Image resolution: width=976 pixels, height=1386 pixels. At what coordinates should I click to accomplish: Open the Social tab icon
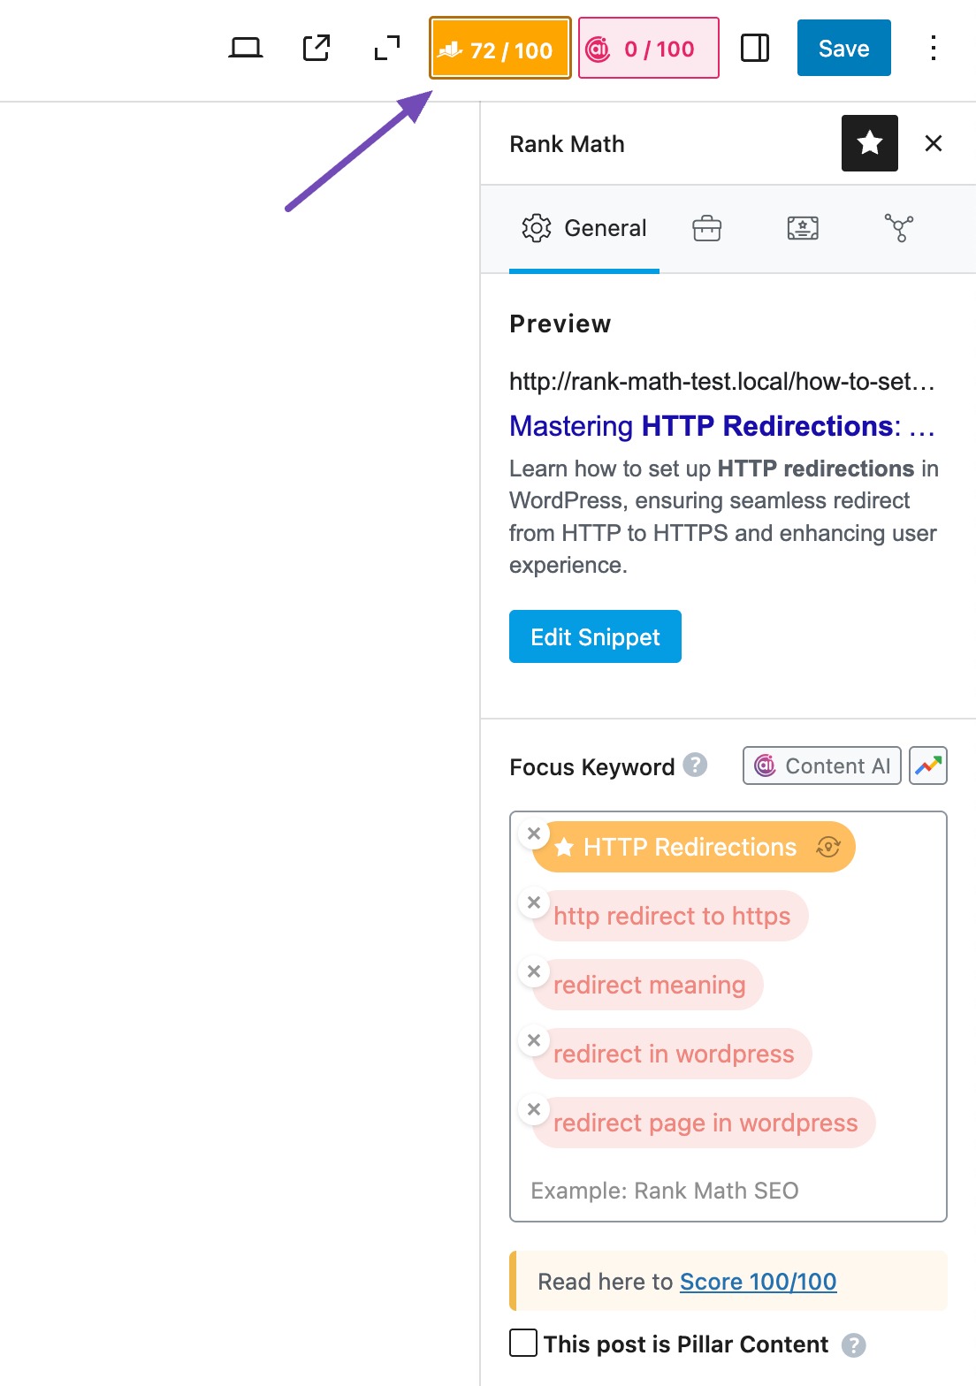(898, 228)
